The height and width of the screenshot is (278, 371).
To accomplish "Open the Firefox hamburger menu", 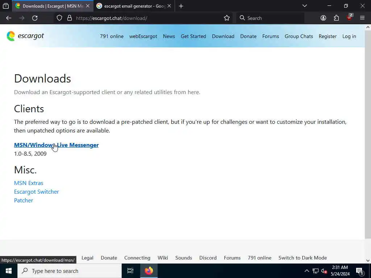I will point(362,18).
